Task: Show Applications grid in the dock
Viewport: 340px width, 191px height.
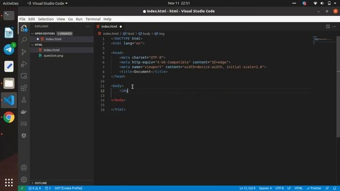Action: (x=9, y=183)
